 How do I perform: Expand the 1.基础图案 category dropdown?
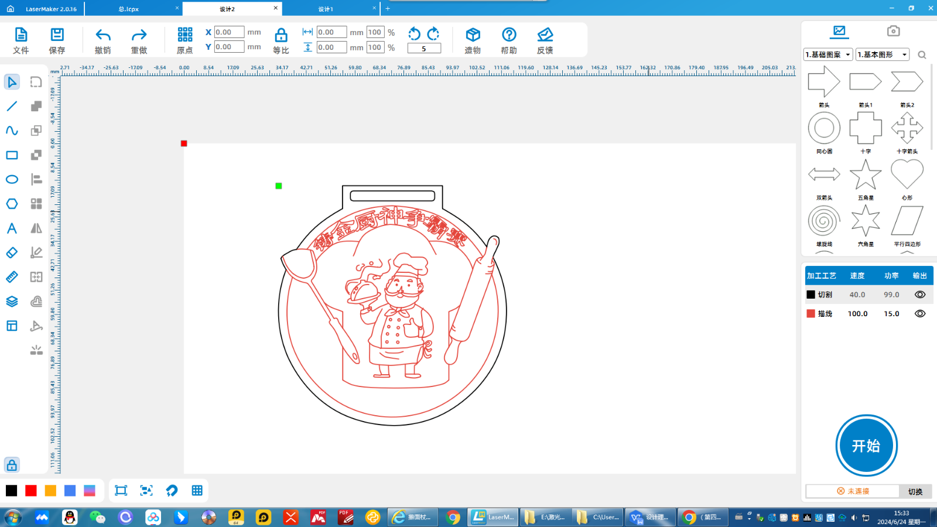pos(827,54)
